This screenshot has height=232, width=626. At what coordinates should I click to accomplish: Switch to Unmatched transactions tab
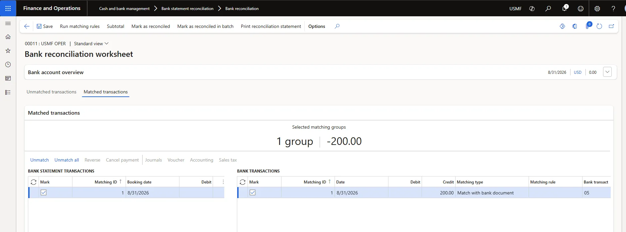click(x=52, y=92)
